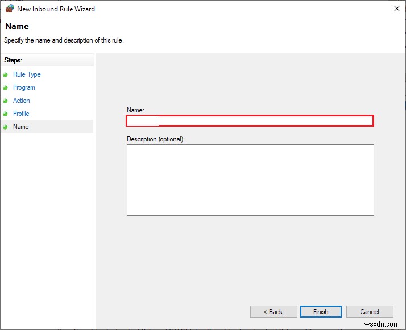Click the New Inbound Rule Wizard title
The image size is (406, 330).
tap(56, 9)
